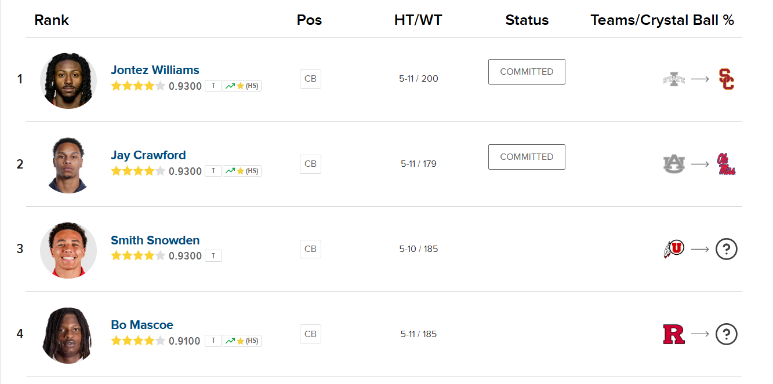Click the Utah Utes logo icon
This screenshot has height=384, width=773.
click(x=674, y=249)
